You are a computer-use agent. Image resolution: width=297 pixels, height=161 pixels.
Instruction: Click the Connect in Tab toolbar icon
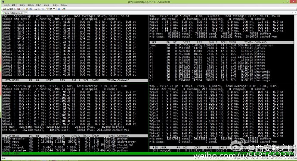[12, 9]
